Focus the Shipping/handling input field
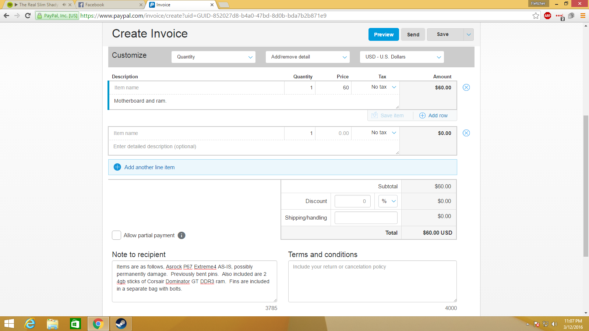 (366, 218)
